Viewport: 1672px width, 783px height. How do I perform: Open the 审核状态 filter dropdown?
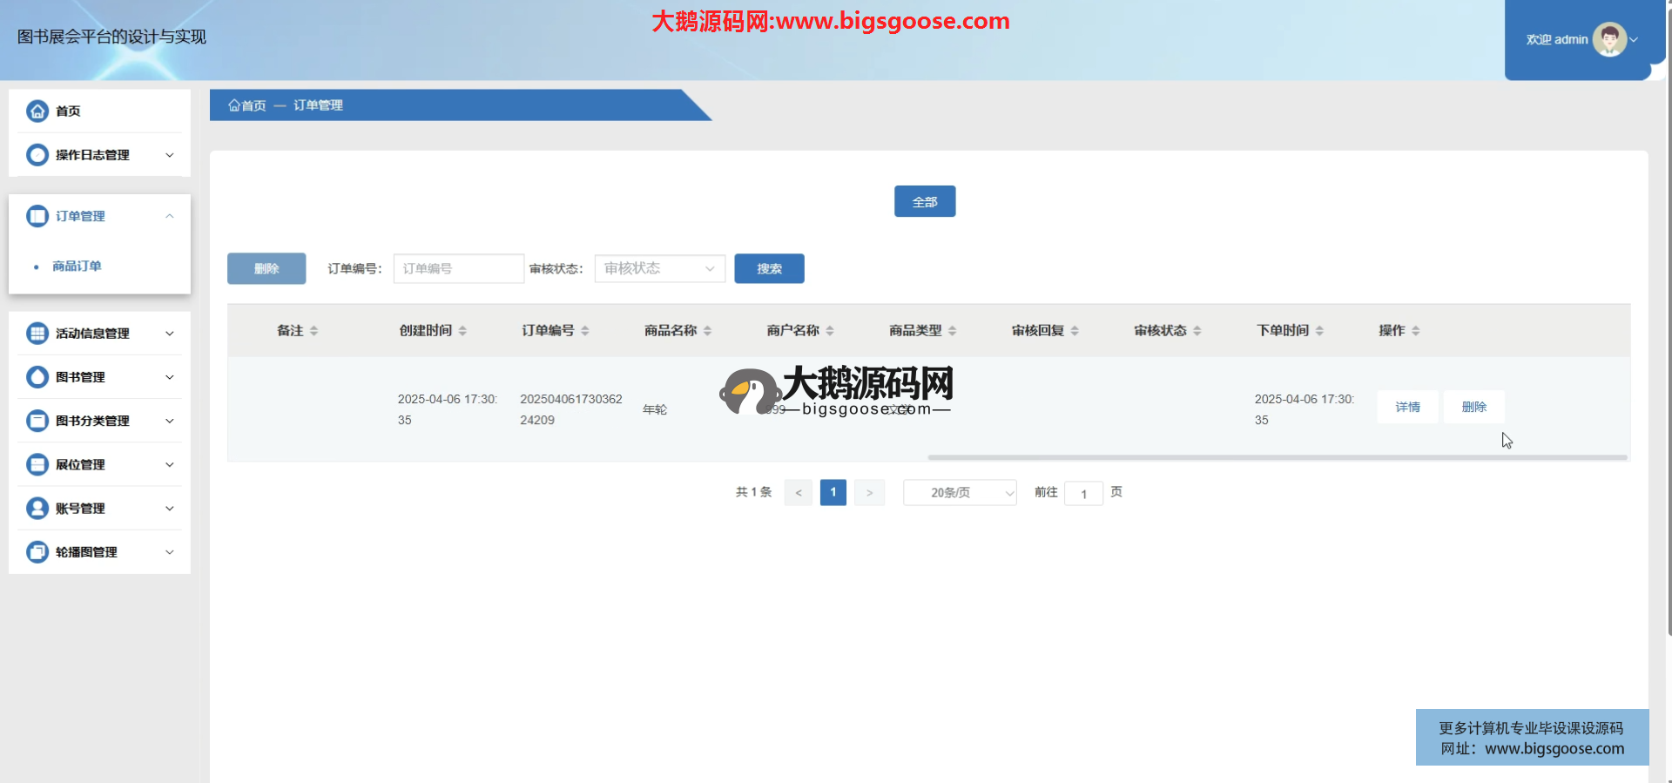[x=659, y=268]
